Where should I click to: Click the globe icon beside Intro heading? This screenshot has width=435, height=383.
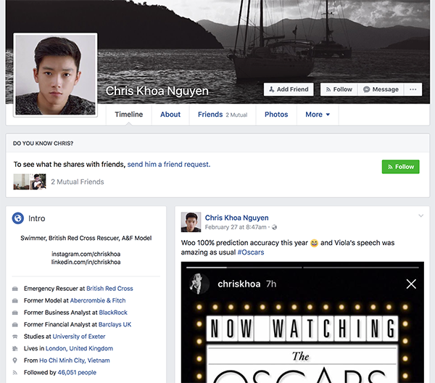19,218
